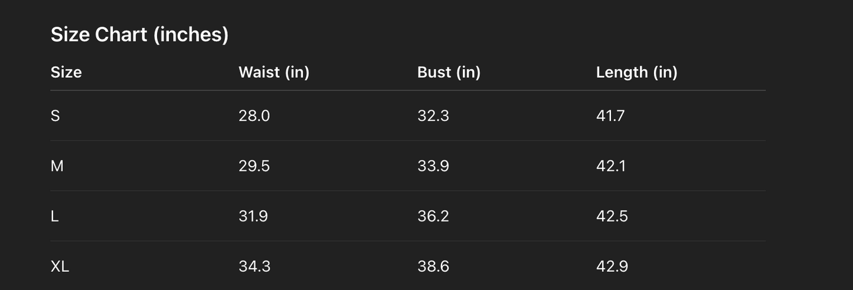Click the Size column header
The height and width of the screenshot is (290, 853).
[x=66, y=72]
